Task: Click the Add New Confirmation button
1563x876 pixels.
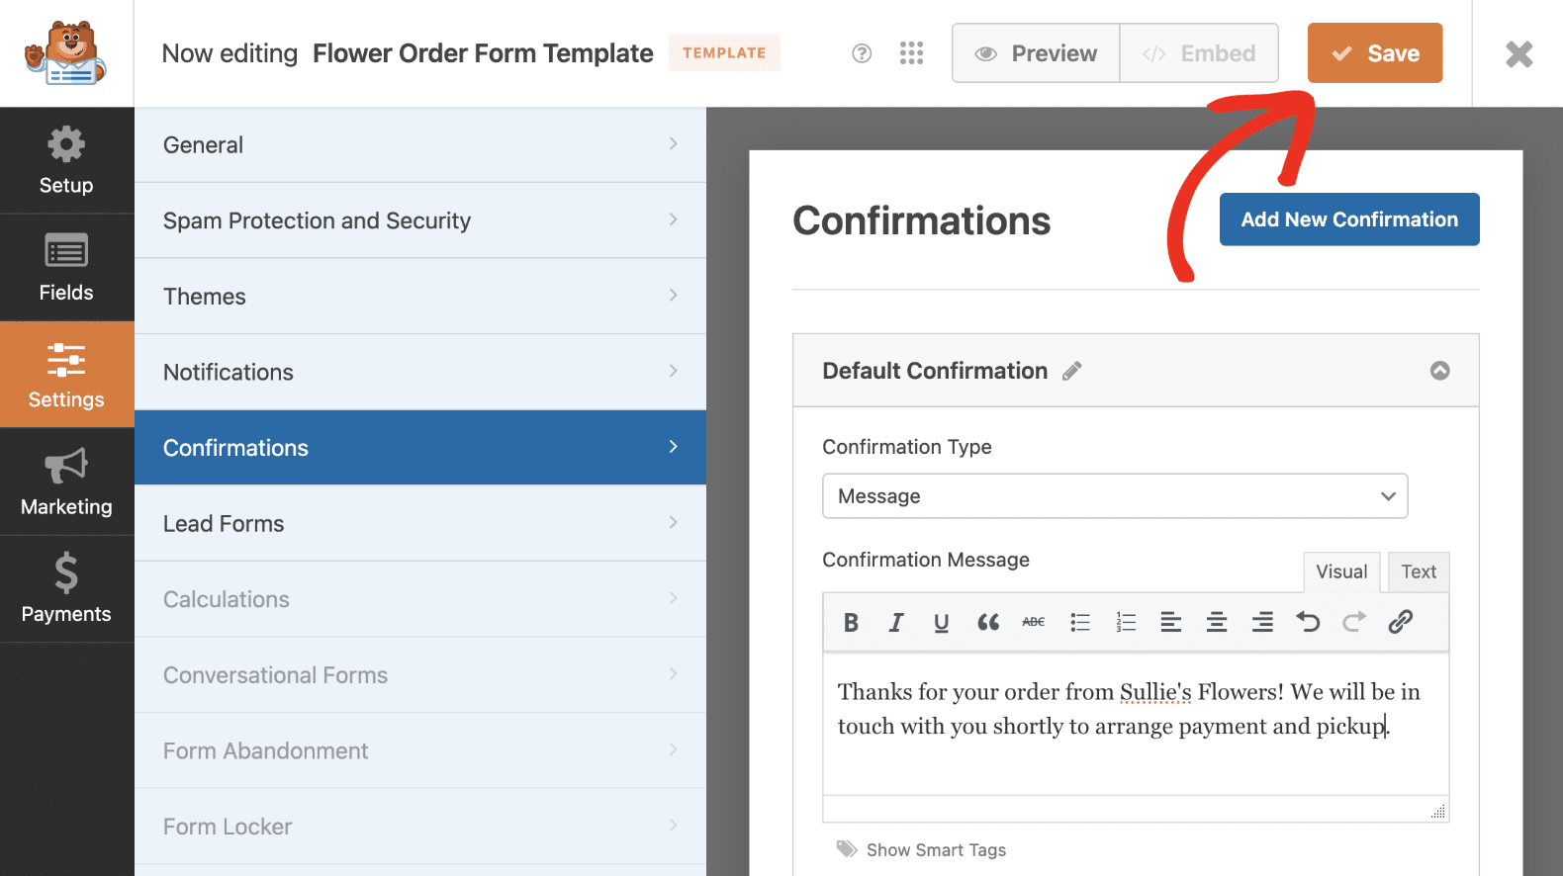Action: point(1349,219)
